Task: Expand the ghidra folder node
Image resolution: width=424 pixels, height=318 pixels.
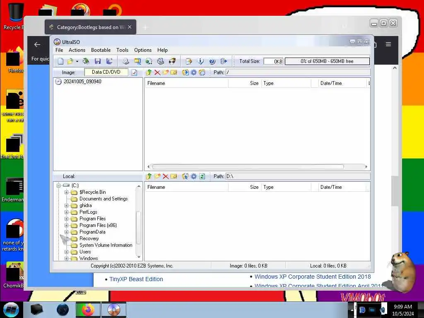Action: click(x=67, y=205)
